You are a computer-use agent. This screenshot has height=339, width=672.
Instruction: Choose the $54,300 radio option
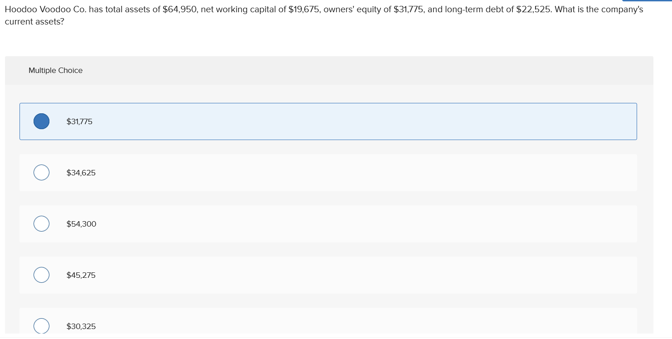(42, 224)
